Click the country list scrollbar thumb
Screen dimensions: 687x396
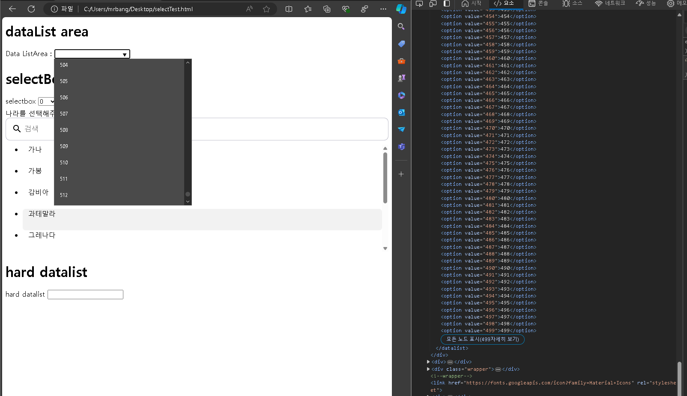385,178
